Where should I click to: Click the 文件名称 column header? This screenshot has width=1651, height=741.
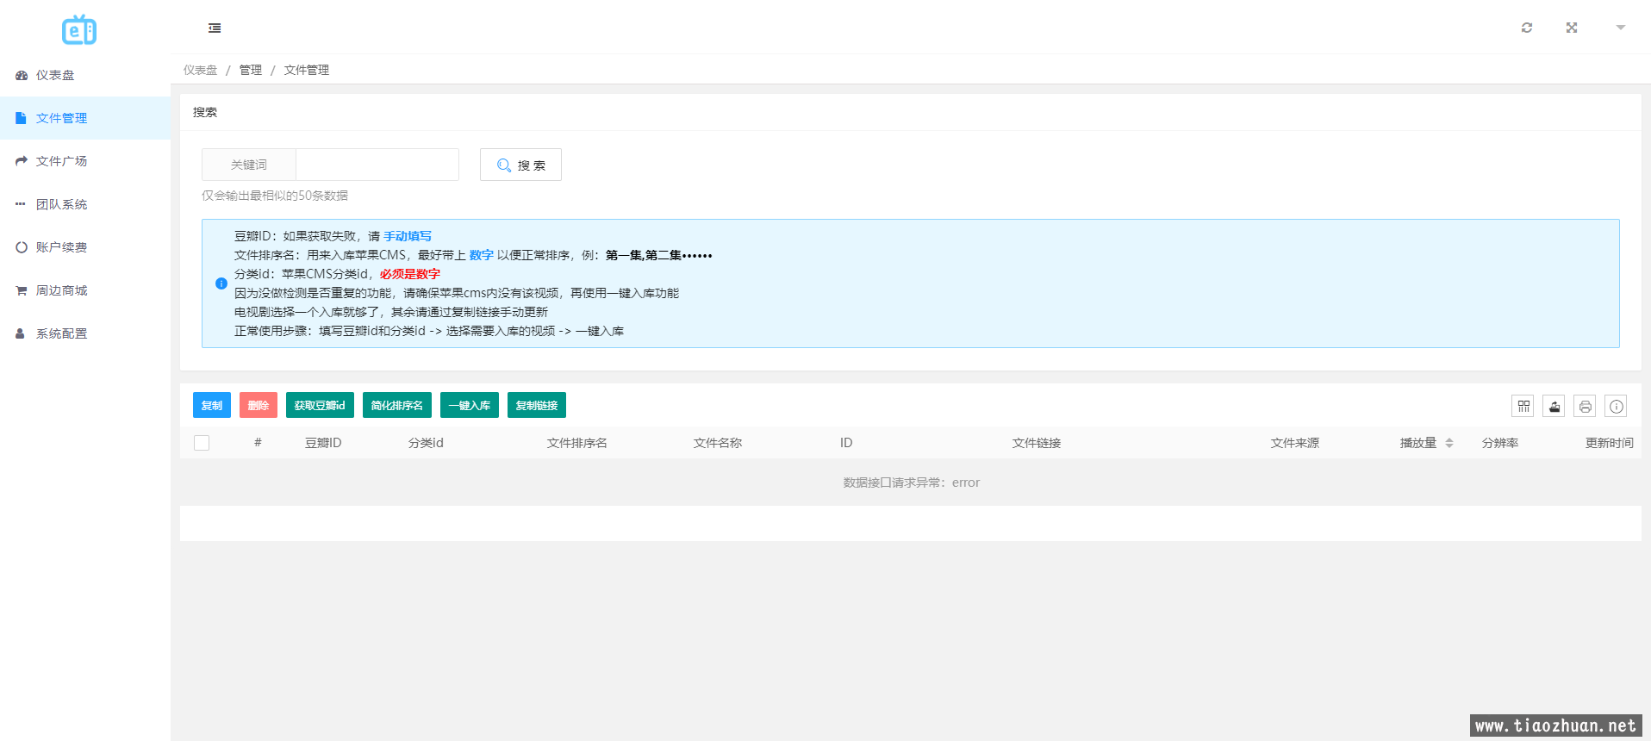(718, 443)
